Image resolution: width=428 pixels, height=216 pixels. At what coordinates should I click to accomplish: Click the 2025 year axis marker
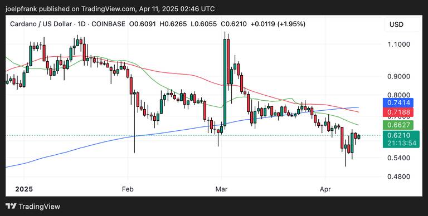[24, 189]
